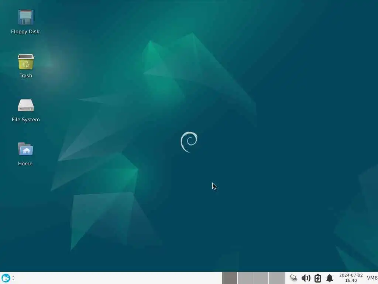Click the panel separator handle beside menu
The width and height of the screenshot is (378, 284).
13,278
